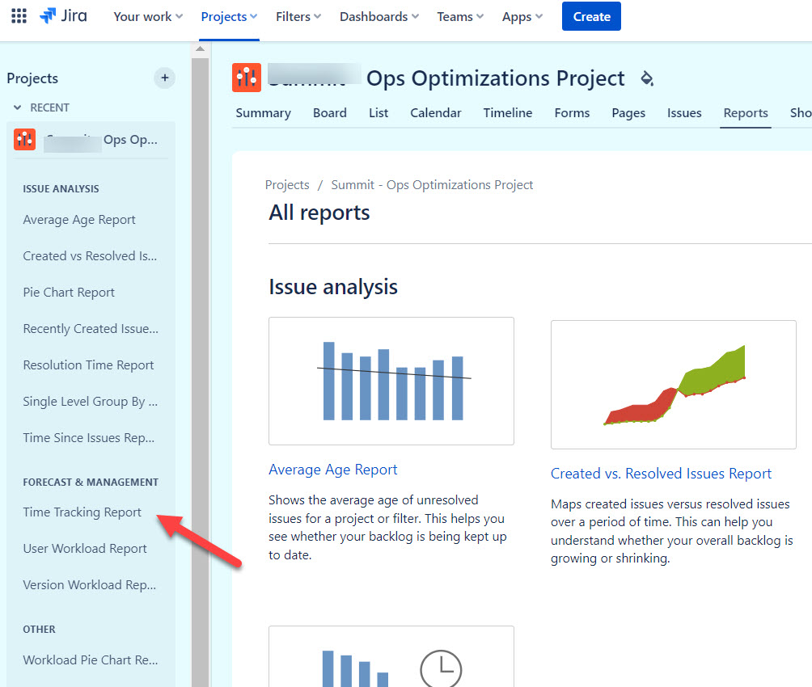The width and height of the screenshot is (812, 687).
Task: Open the Calendar tab
Action: 435,113
